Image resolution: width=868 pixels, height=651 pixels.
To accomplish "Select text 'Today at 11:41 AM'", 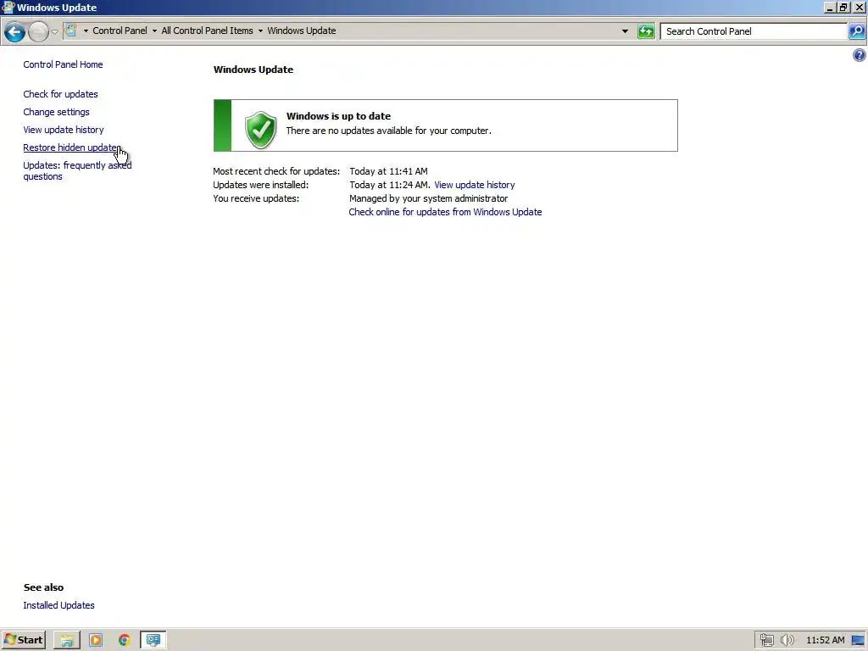I will coord(388,171).
